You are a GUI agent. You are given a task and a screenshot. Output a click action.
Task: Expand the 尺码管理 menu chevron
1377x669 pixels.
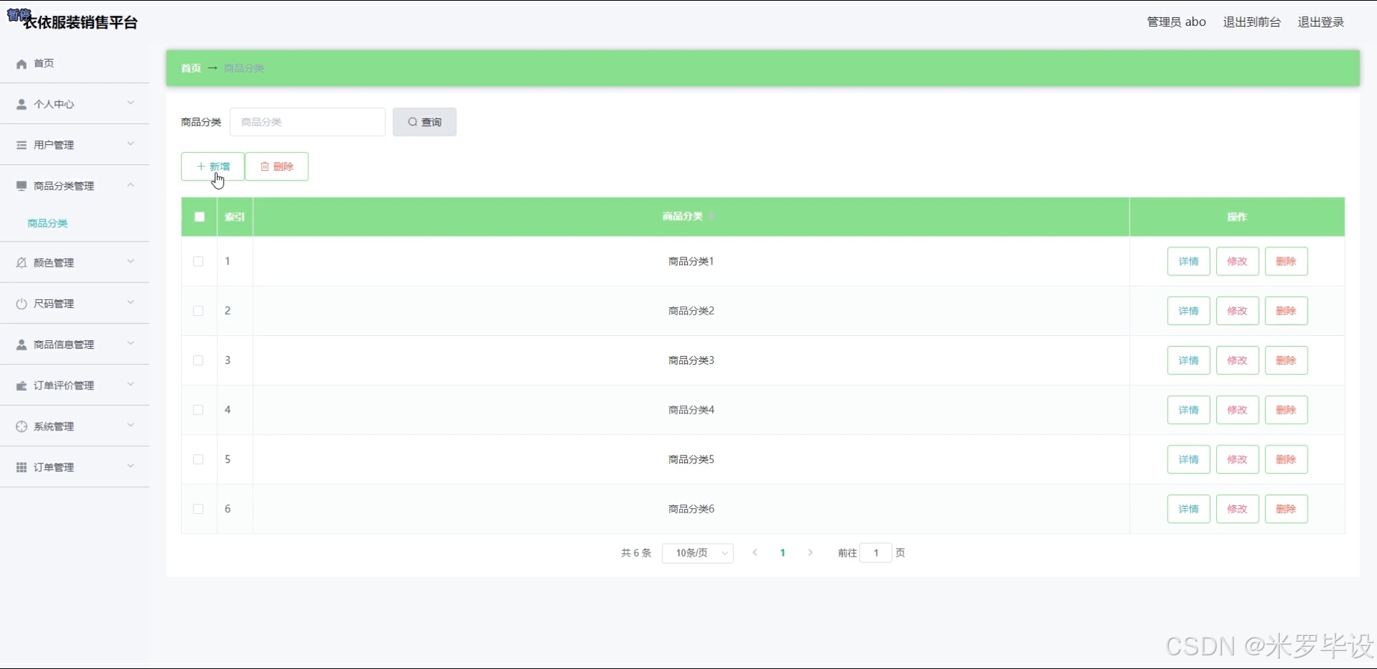pyautogui.click(x=130, y=303)
